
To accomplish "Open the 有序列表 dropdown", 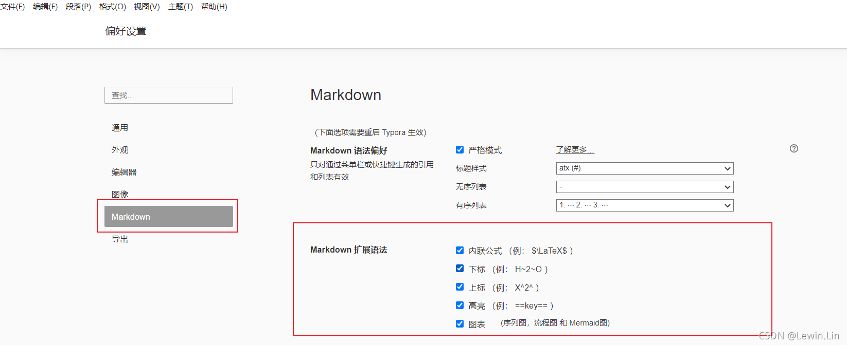I will pos(645,205).
